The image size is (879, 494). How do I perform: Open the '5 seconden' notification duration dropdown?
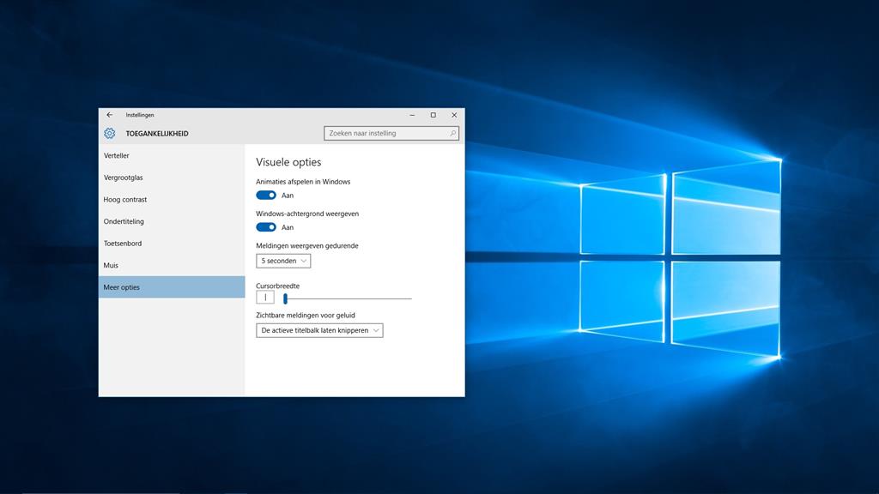point(283,261)
